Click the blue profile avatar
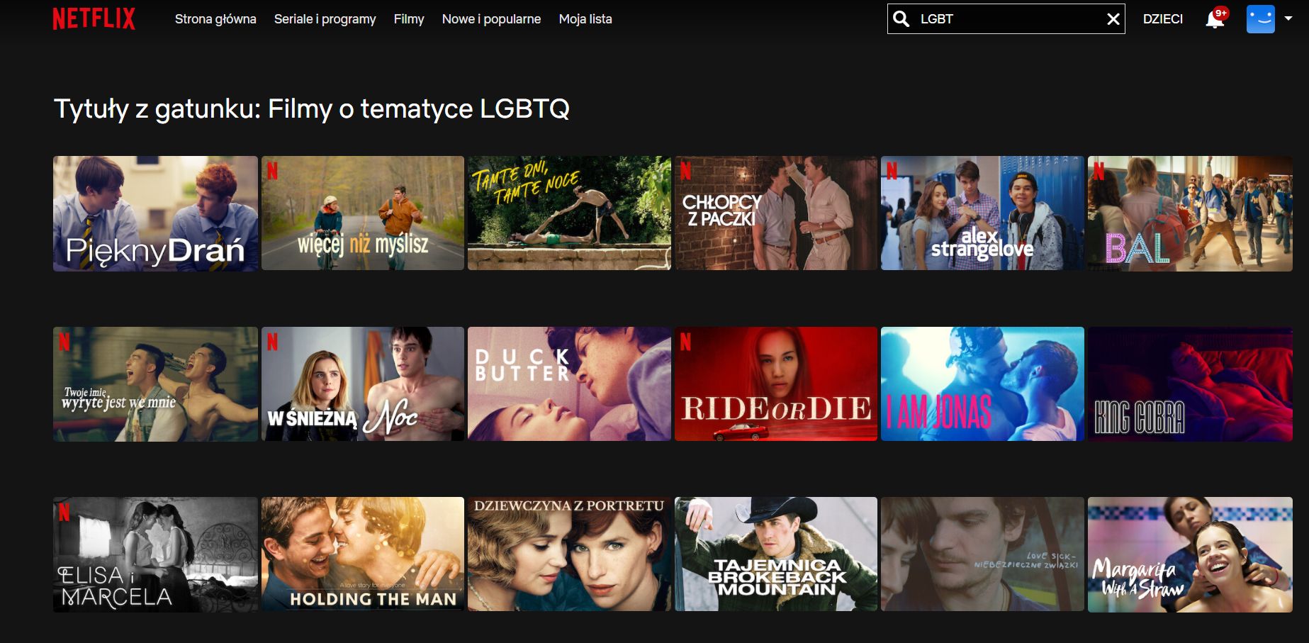 (1260, 19)
